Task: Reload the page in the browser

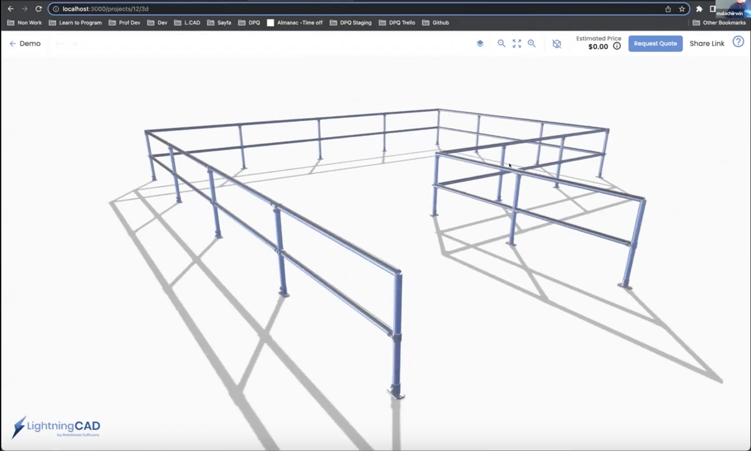Action: pos(39,9)
